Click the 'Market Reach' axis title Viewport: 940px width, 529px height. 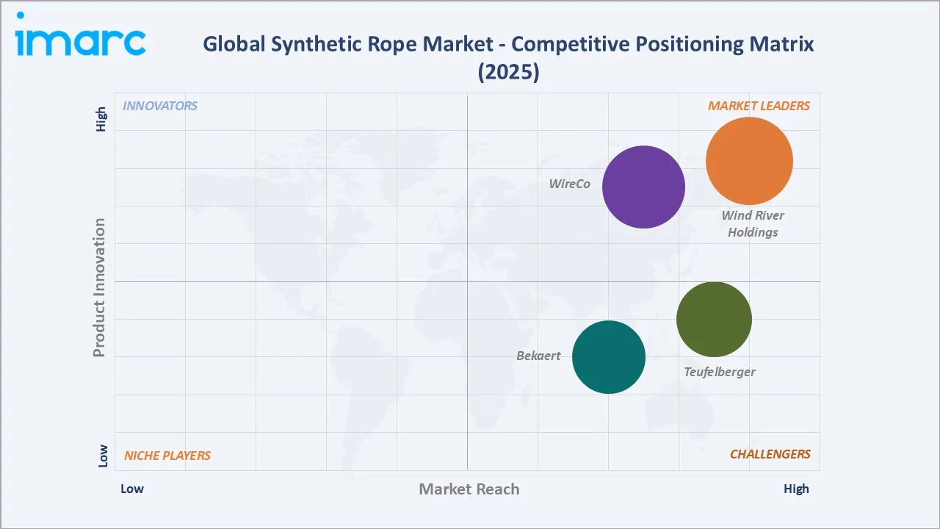pos(469,489)
